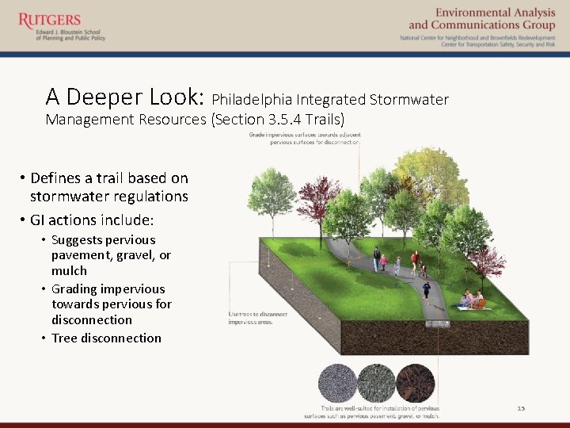This screenshot has height=428, width=570.
Task: Click the gravel sample circle in the middle
Action: point(376,383)
